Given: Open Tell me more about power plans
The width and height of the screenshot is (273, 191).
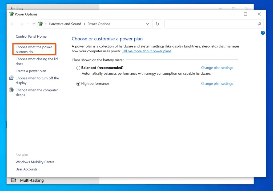Looking at the screenshot, I should tap(147, 51).
